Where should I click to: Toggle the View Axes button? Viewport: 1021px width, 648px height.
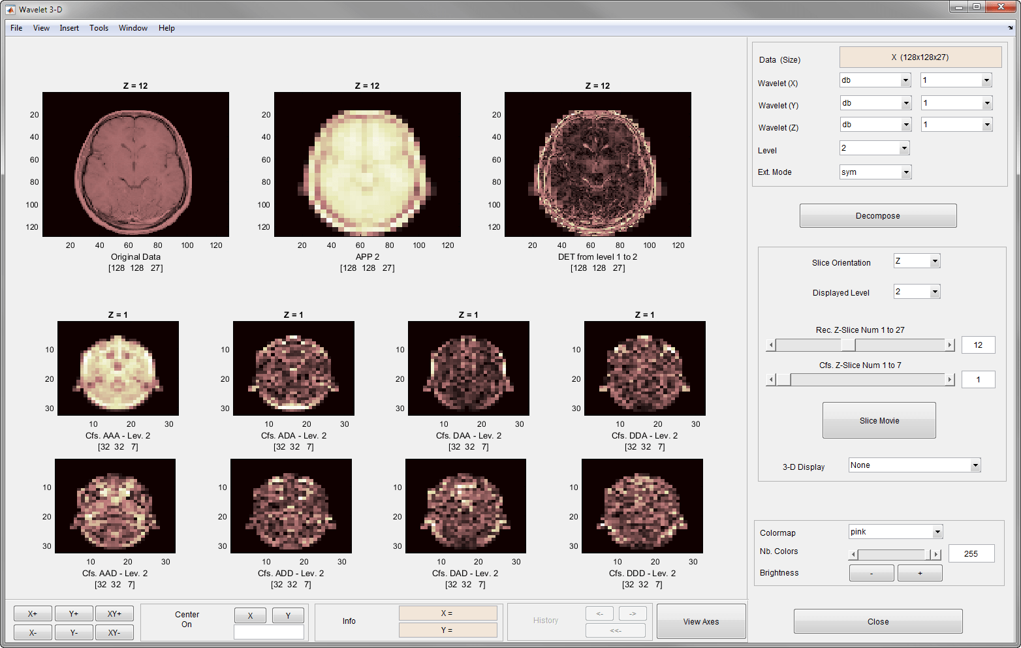click(700, 621)
